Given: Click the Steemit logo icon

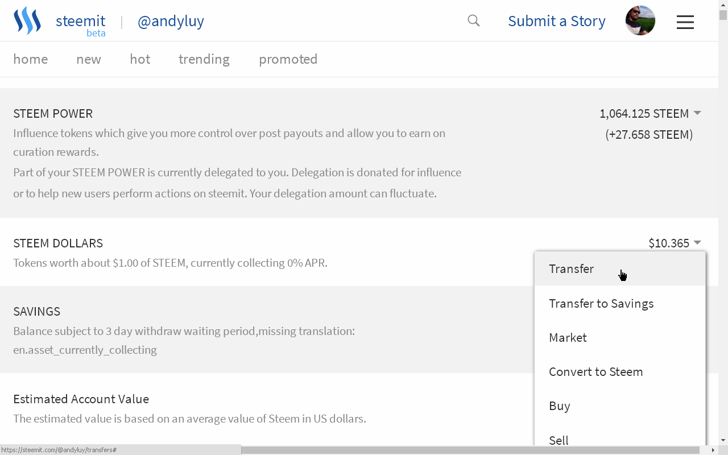Looking at the screenshot, I should click(x=27, y=21).
